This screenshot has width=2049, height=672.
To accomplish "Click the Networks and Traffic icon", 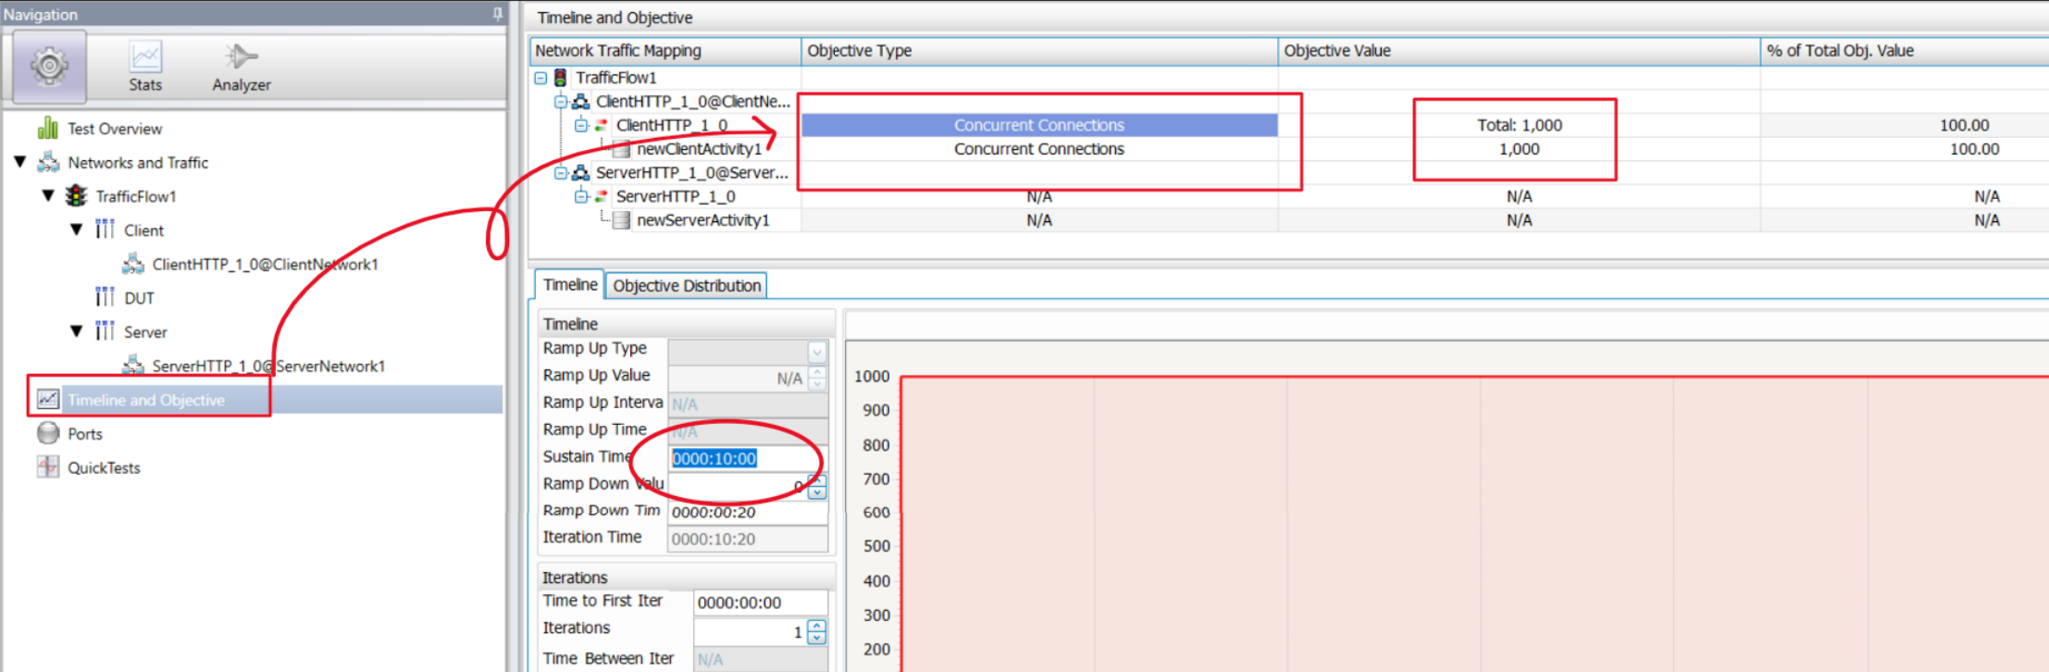I will point(48,162).
